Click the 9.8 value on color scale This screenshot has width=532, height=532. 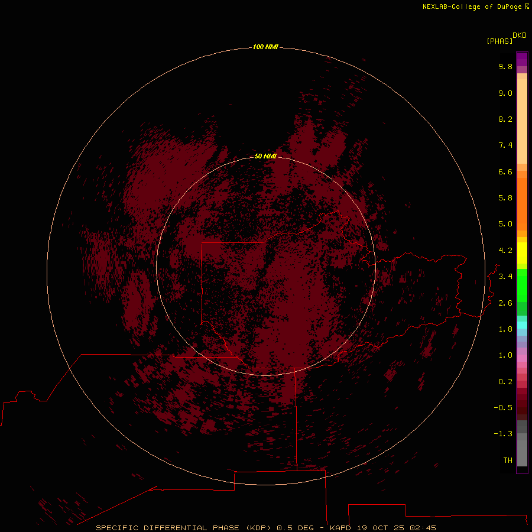(505, 66)
